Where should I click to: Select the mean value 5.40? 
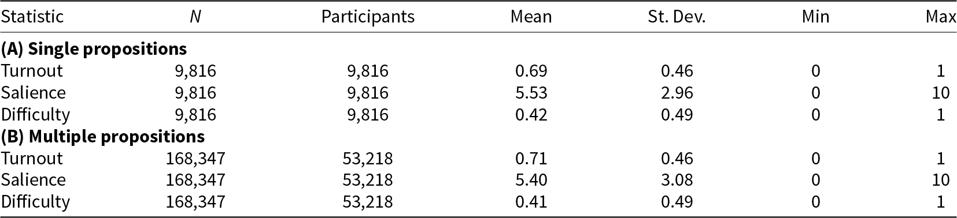tap(531, 180)
